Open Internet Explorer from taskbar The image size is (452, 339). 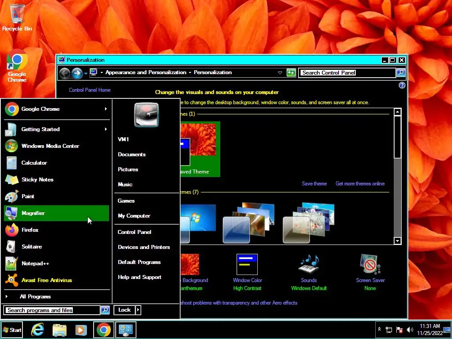coord(38,330)
